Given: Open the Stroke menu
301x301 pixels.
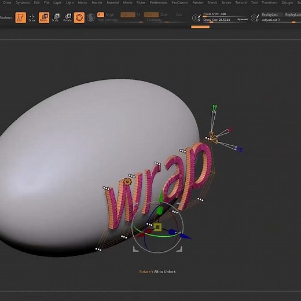Looking at the screenshot, I should tap(226, 2).
